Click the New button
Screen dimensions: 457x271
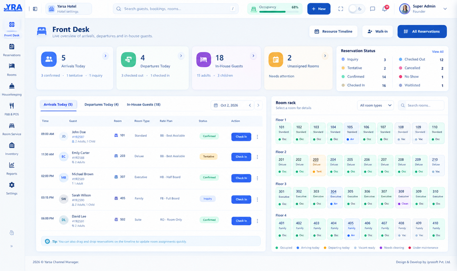click(x=319, y=9)
